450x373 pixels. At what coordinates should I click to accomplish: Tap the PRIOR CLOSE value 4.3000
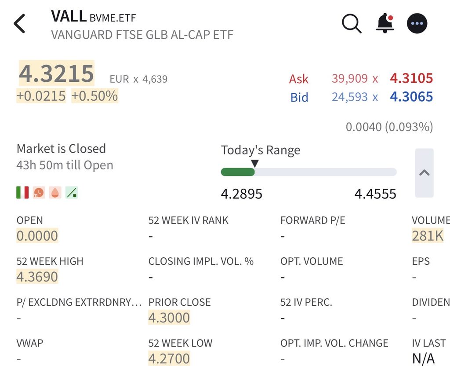[x=169, y=318]
